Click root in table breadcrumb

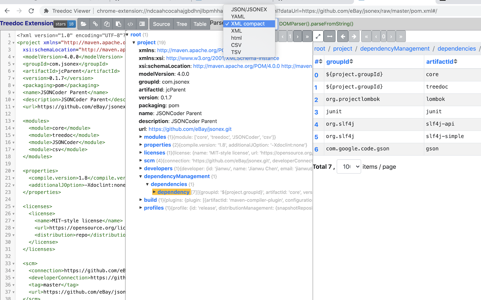click(x=320, y=49)
